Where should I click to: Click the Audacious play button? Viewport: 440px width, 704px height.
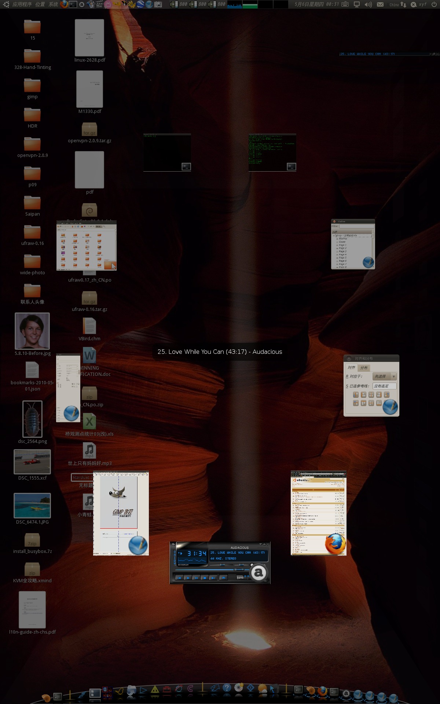click(187, 577)
